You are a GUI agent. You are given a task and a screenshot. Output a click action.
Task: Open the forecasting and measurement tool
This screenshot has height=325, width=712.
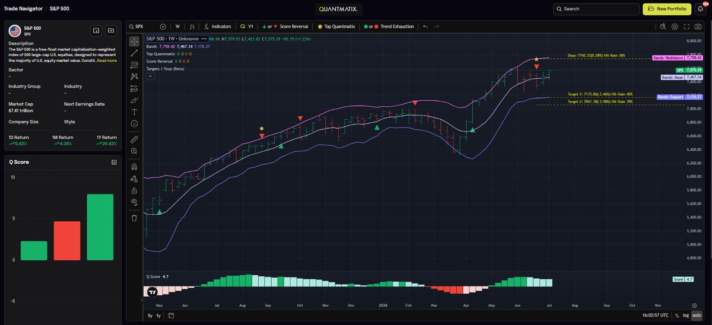(134, 88)
